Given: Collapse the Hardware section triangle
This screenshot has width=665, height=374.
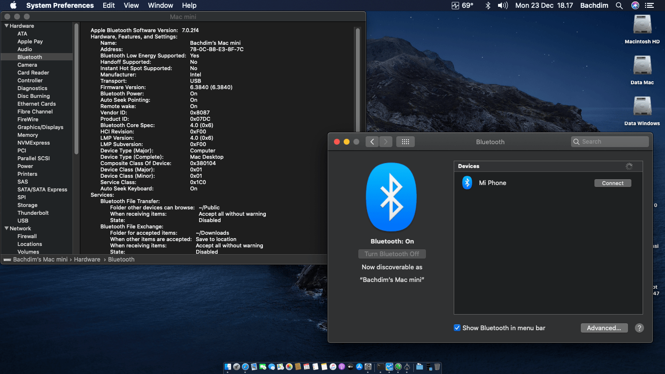Looking at the screenshot, I should (7, 26).
